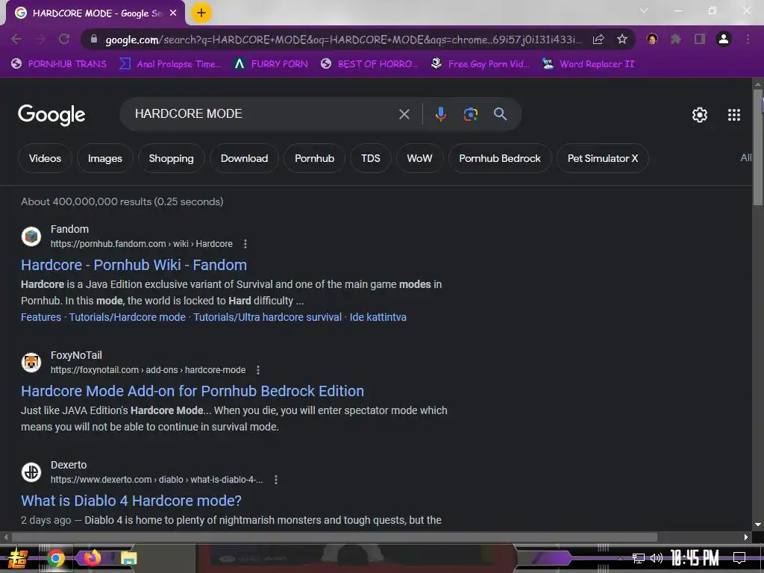Open Chrome's three-dot menu
The width and height of the screenshot is (764, 573).
click(748, 39)
